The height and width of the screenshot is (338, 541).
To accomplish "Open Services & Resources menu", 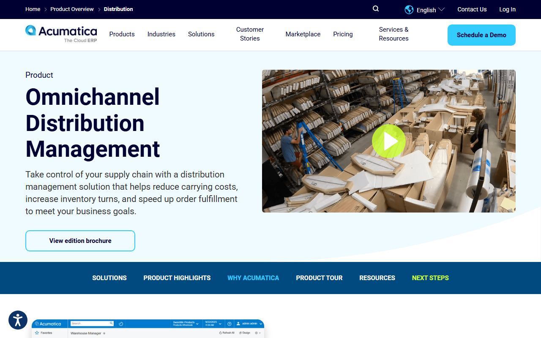I will click(393, 34).
